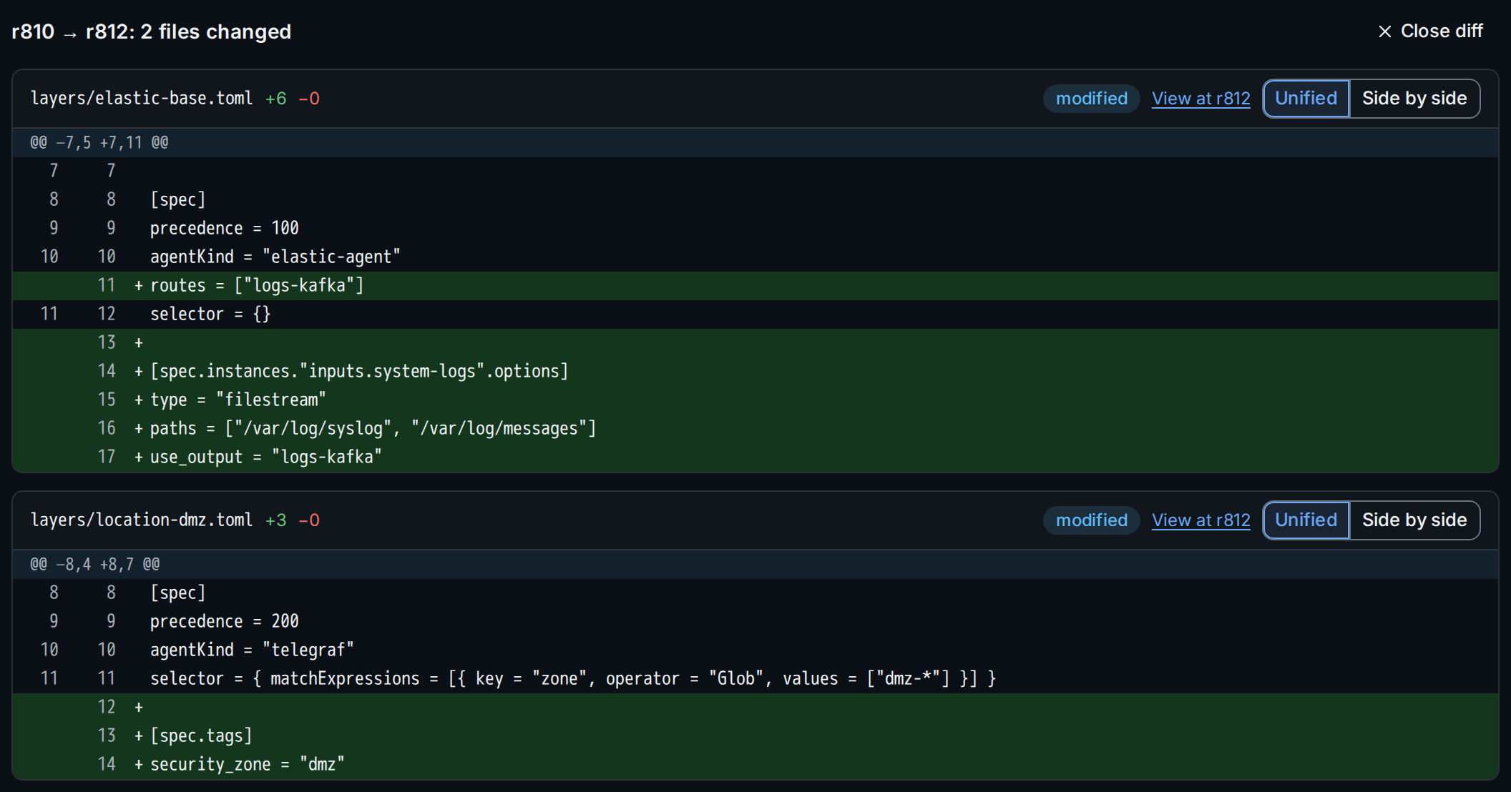Screen dimensions: 1511x792
Task: Click the r810 → r812: 2 files changed heading
Action: click(152, 31)
